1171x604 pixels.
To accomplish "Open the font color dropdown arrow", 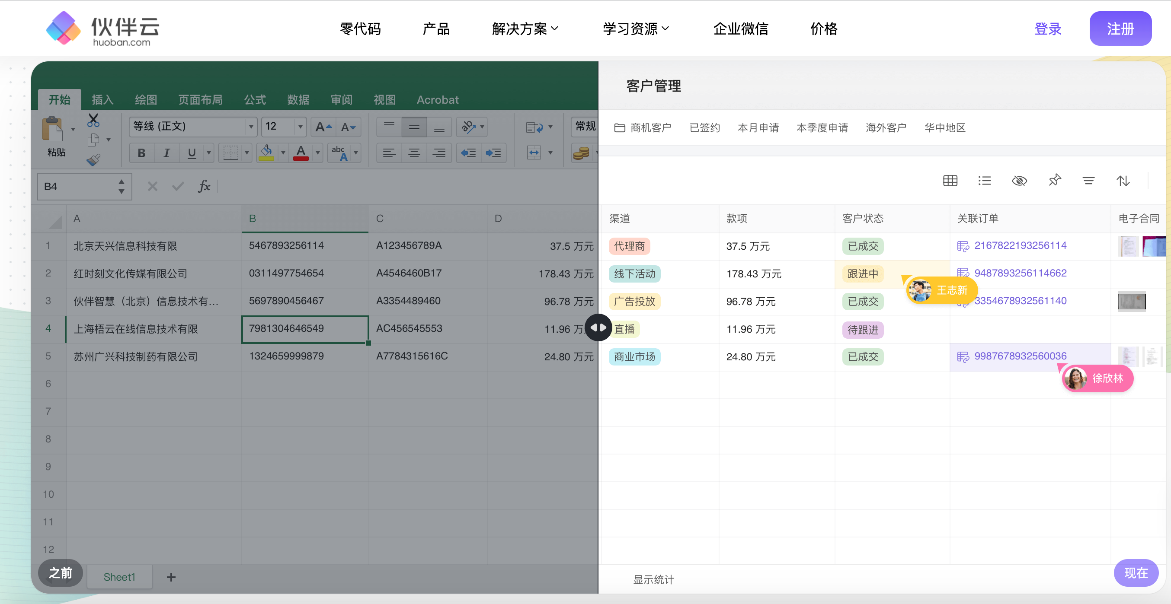I will pyautogui.click(x=318, y=153).
